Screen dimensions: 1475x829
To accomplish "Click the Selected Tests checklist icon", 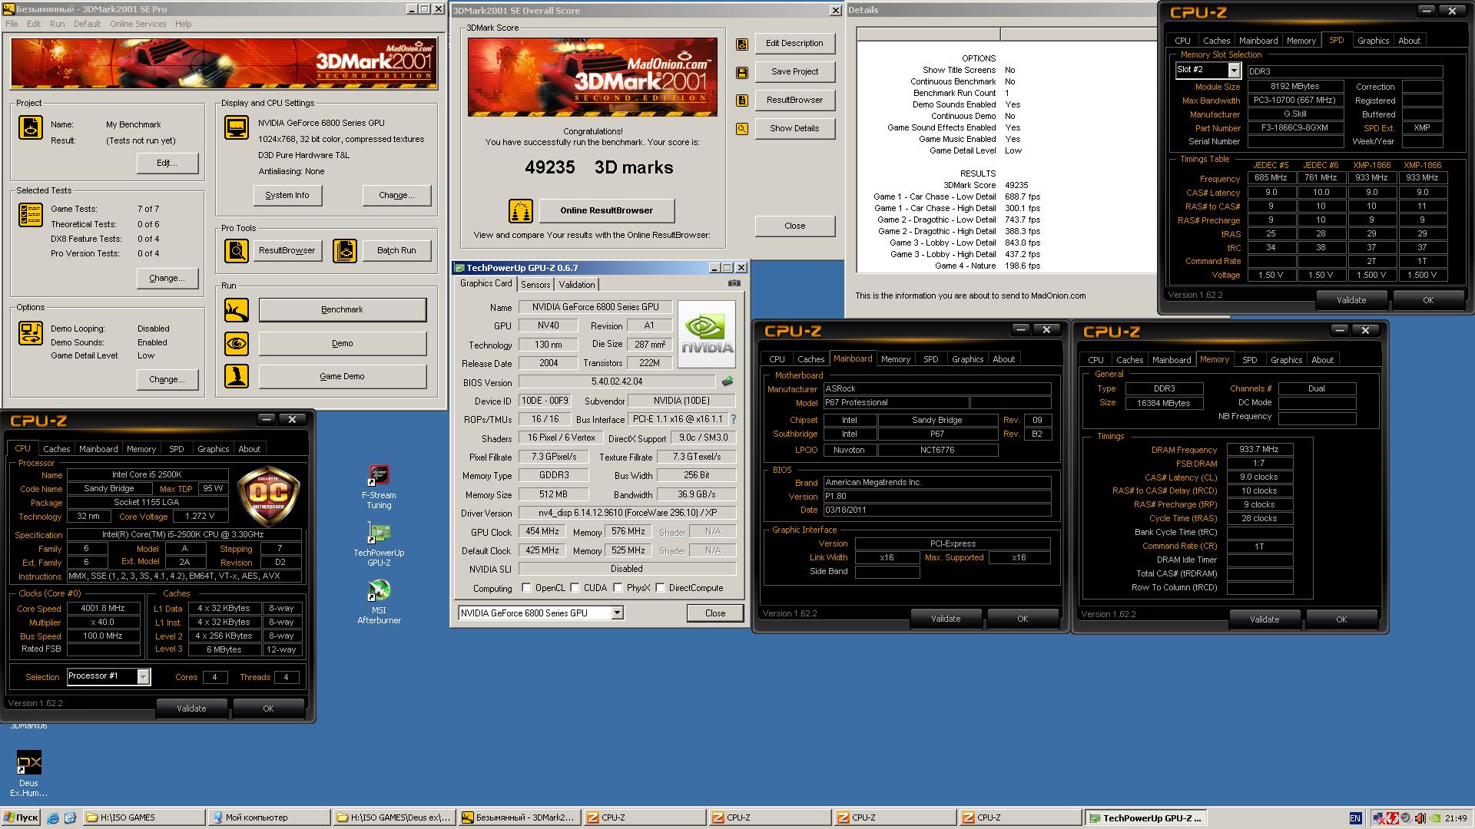I will click(x=31, y=215).
